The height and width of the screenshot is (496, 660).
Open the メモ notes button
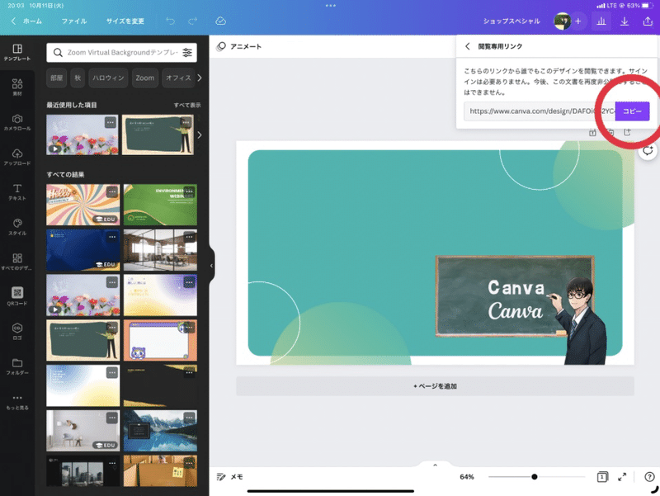point(230,477)
